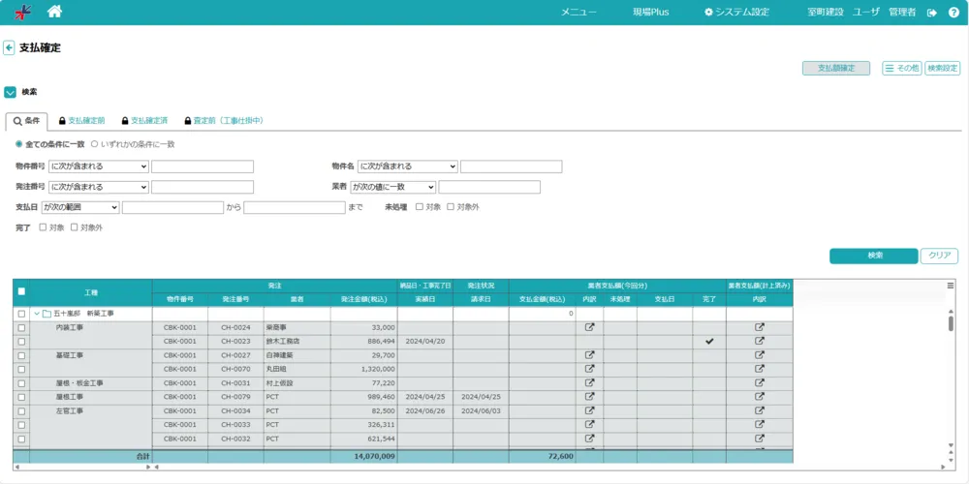Open the grid menu hamburger icon
The image size is (969, 484).
(951, 286)
